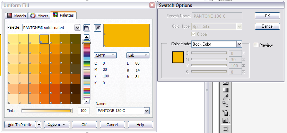Click the CMYK Y value 100
Screen dimensions: 287x133
[x=106, y=76]
